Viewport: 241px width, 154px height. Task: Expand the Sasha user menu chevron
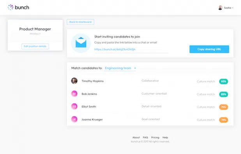click(232, 8)
